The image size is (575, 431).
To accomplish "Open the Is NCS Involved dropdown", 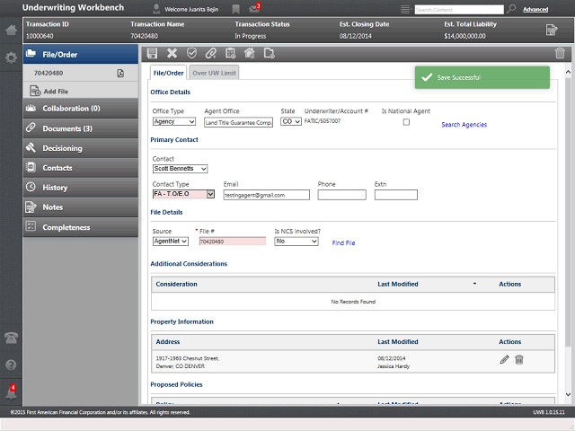I will [296, 242].
